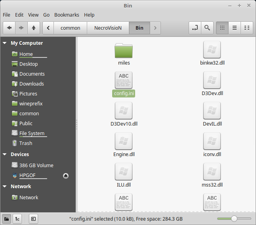Hide the sidebar with the status bar button

33,219
